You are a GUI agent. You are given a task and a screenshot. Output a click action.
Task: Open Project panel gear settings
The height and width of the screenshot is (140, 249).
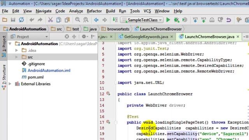pyautogui.click(x=85, y=37)
